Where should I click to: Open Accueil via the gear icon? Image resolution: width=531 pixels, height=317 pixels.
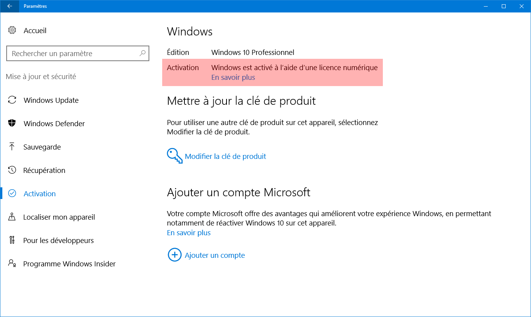[x=12, y=30]
